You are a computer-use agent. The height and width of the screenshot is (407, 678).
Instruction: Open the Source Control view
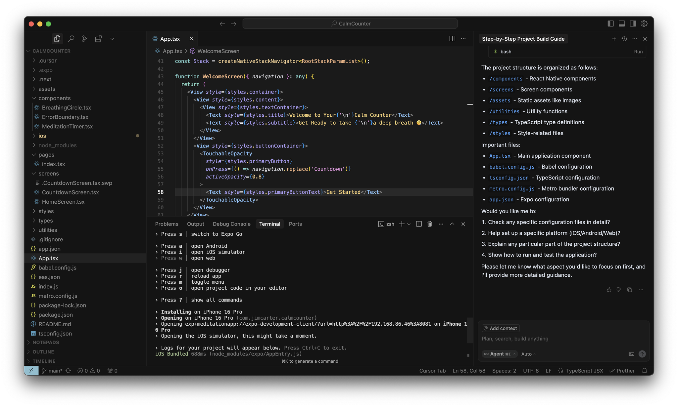[x=84, y=39]
